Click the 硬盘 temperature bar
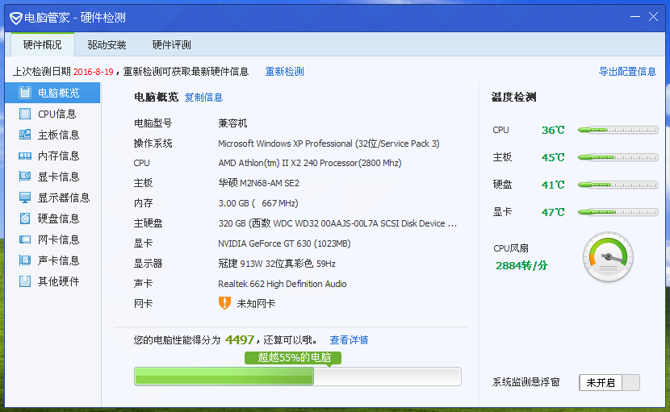 (618, 185)
